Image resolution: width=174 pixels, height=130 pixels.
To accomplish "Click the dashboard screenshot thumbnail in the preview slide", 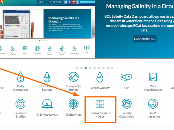I will 16,24.
